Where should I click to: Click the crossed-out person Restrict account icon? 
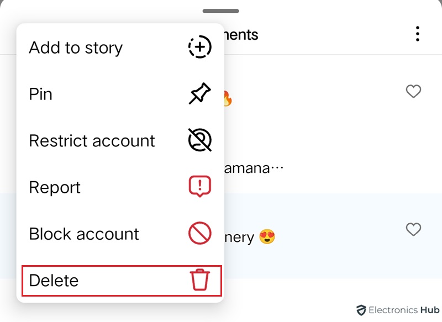[x=200, y=140]
